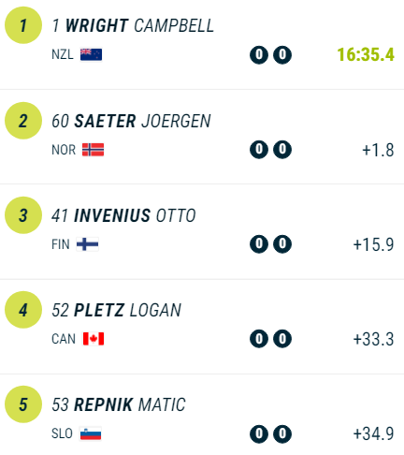
Task: Open INVENIUS OTTO athlete name
Action: coord(135,215)
